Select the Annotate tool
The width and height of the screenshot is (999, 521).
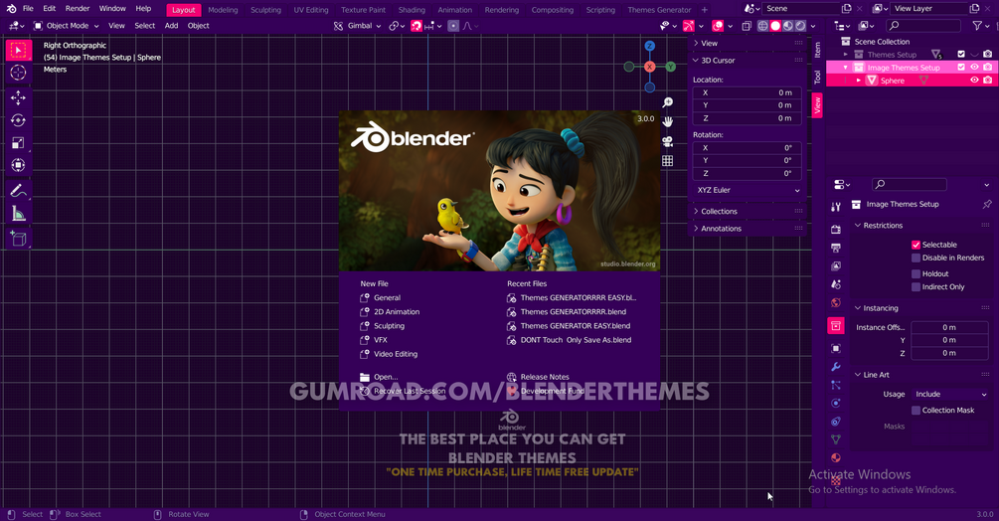pos(19,191)
